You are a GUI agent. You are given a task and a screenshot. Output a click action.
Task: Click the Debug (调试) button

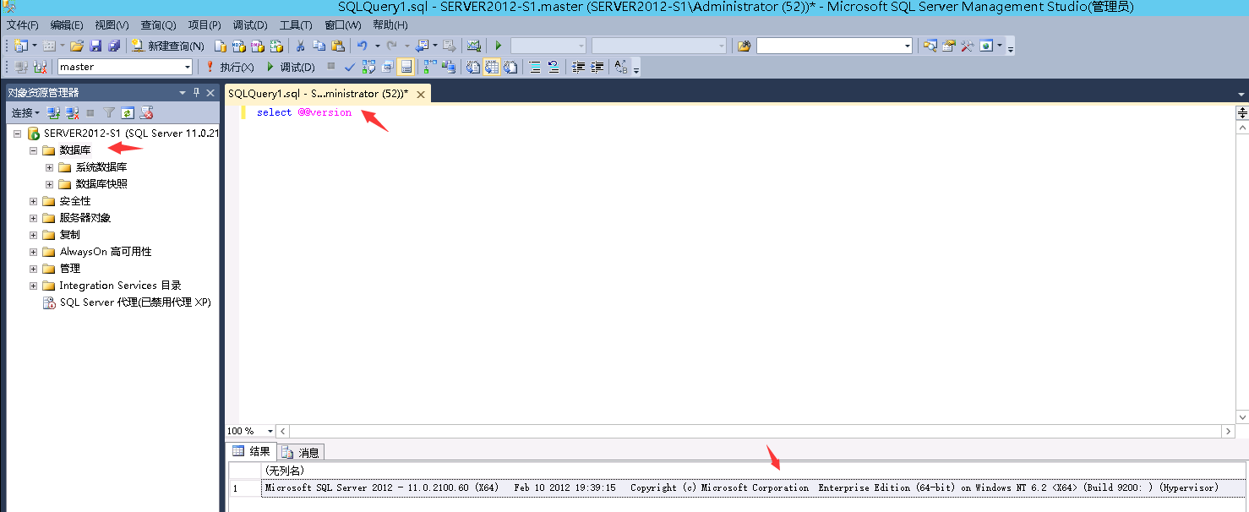[291, 67]
